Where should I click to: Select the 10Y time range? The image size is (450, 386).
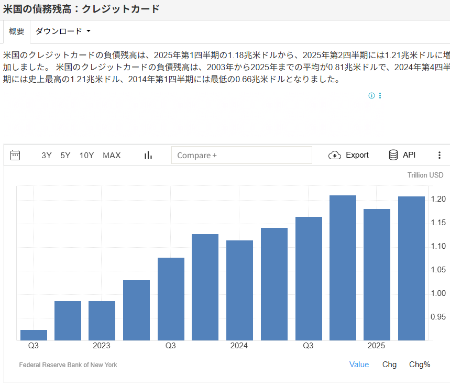(86, 155)
